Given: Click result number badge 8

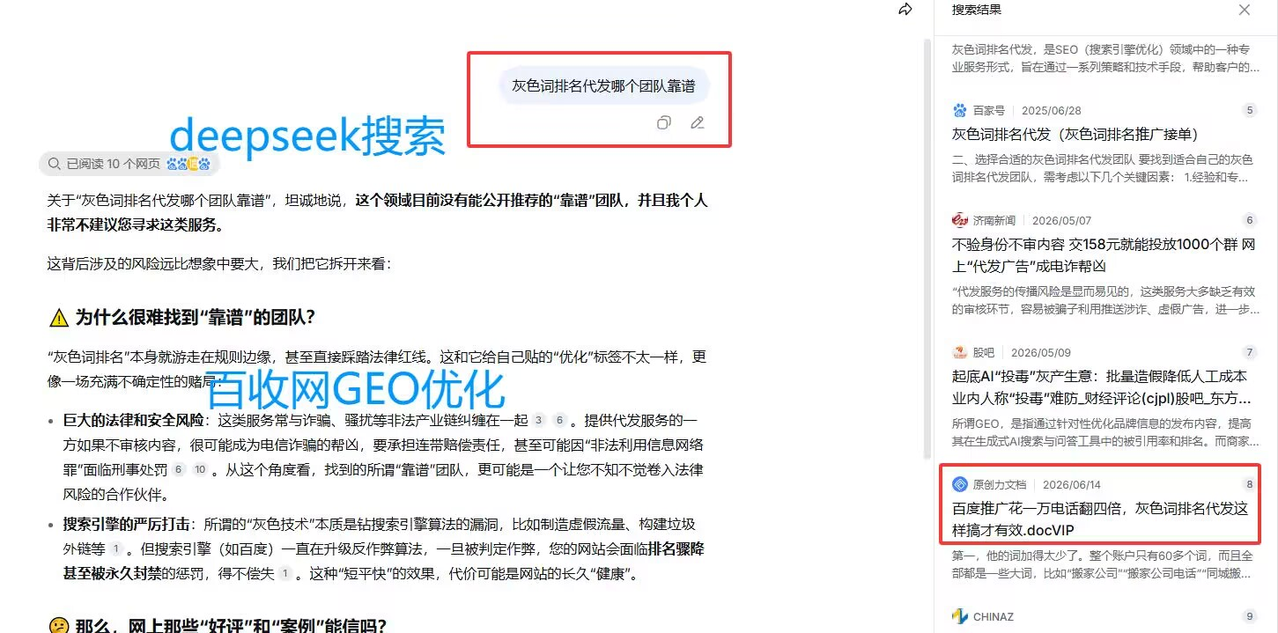Looking at the screenshot, I should click(1249, 484).
